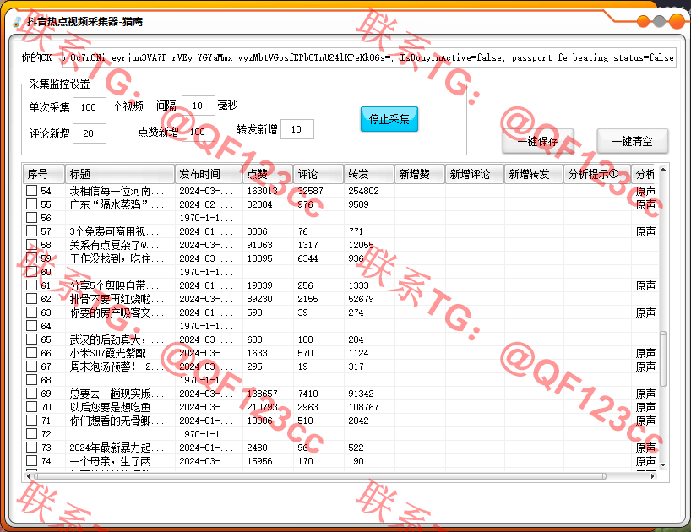Click the 新增赞 column header

(x=420, y=174)
